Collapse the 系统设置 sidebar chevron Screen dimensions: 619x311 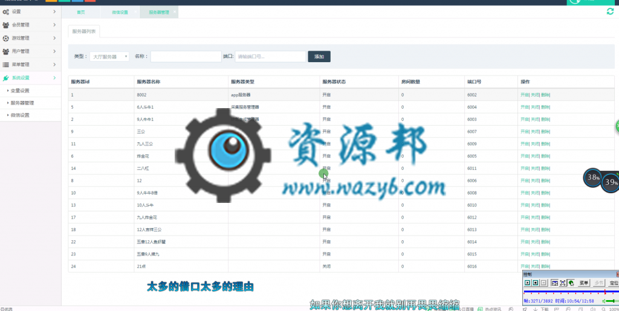54,78
